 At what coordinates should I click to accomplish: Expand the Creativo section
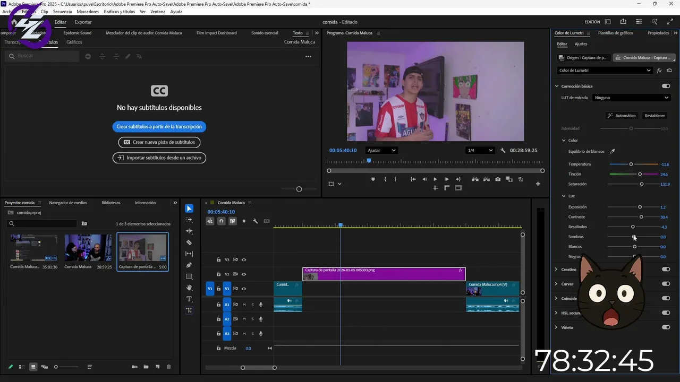[556, 270]
